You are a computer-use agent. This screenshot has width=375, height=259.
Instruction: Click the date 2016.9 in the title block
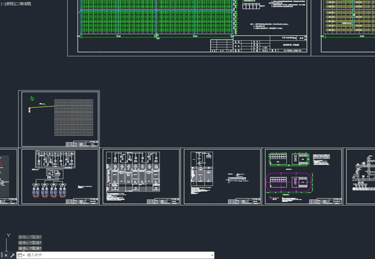pyautogui.click(x=265, y=51)
